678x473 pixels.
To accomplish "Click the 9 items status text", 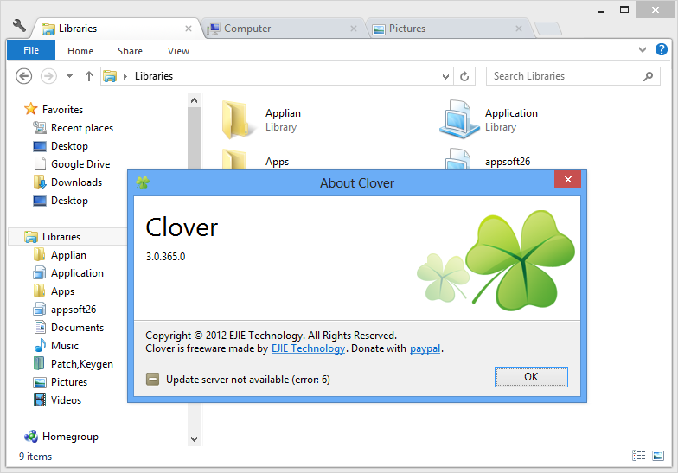I will 35,457.
